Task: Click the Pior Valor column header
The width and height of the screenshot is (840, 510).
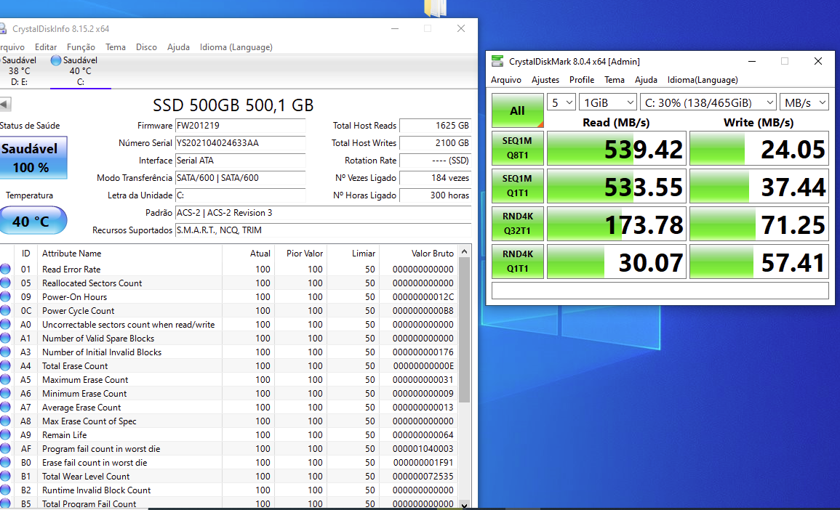Action: coord(300,253)
